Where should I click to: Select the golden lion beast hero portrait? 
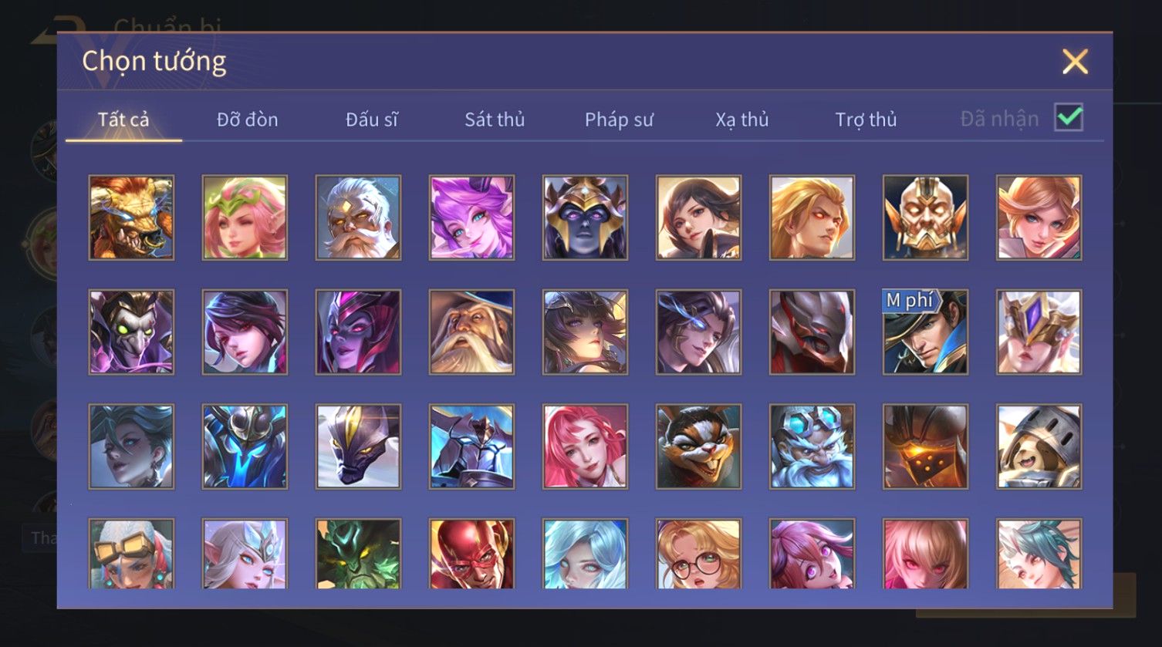click(131, 217)
